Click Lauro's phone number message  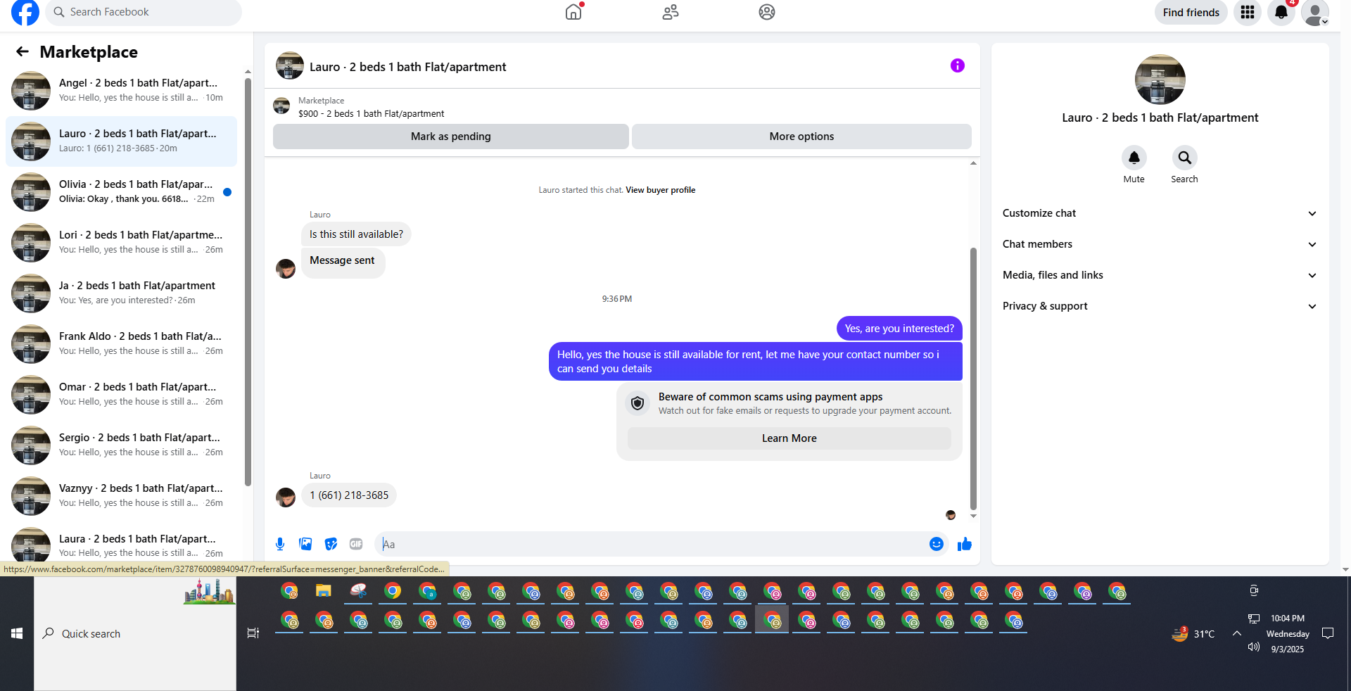click(x=349, y=495)
